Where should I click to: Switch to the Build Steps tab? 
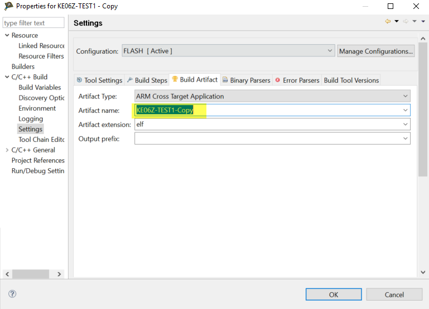147,80
